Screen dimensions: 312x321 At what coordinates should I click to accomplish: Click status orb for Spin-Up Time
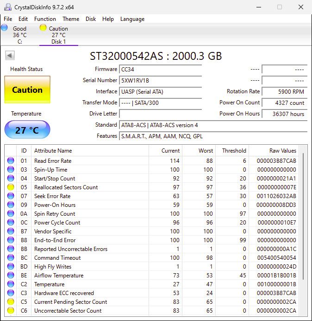coord(11,169)
